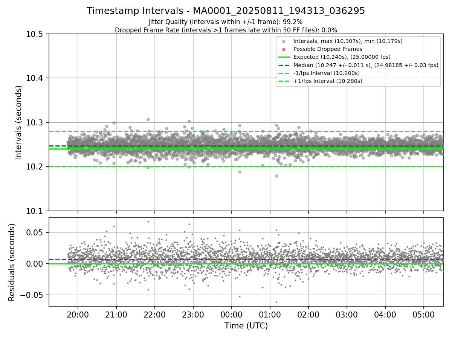Click the gray dot marker beside 'Intervals, max' legend
452x339 pixels.
pyautogui.click(x=284, y=41)
